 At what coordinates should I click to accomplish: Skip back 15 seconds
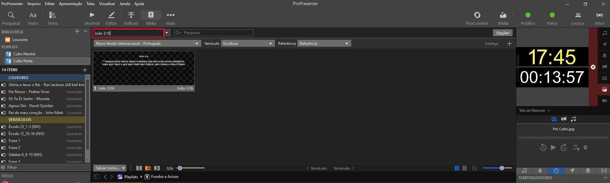(543, 148)
